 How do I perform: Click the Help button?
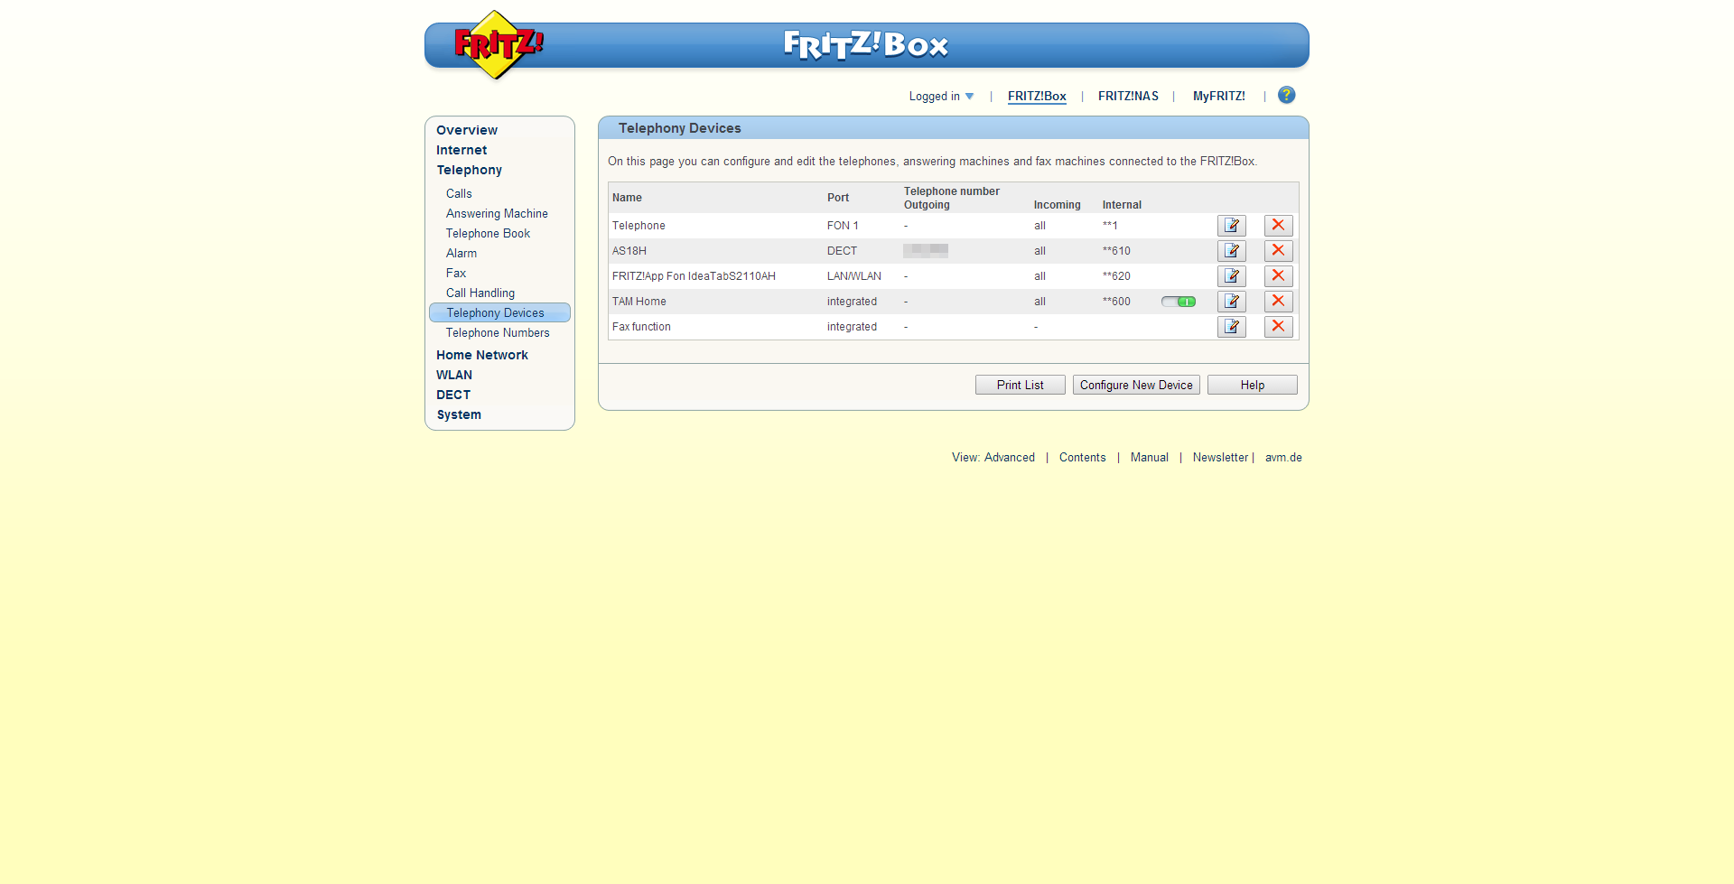1253,385
